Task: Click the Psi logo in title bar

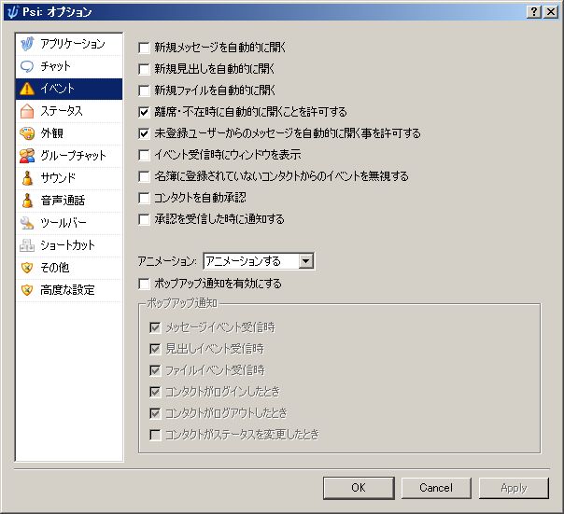Action: [12, 12]
